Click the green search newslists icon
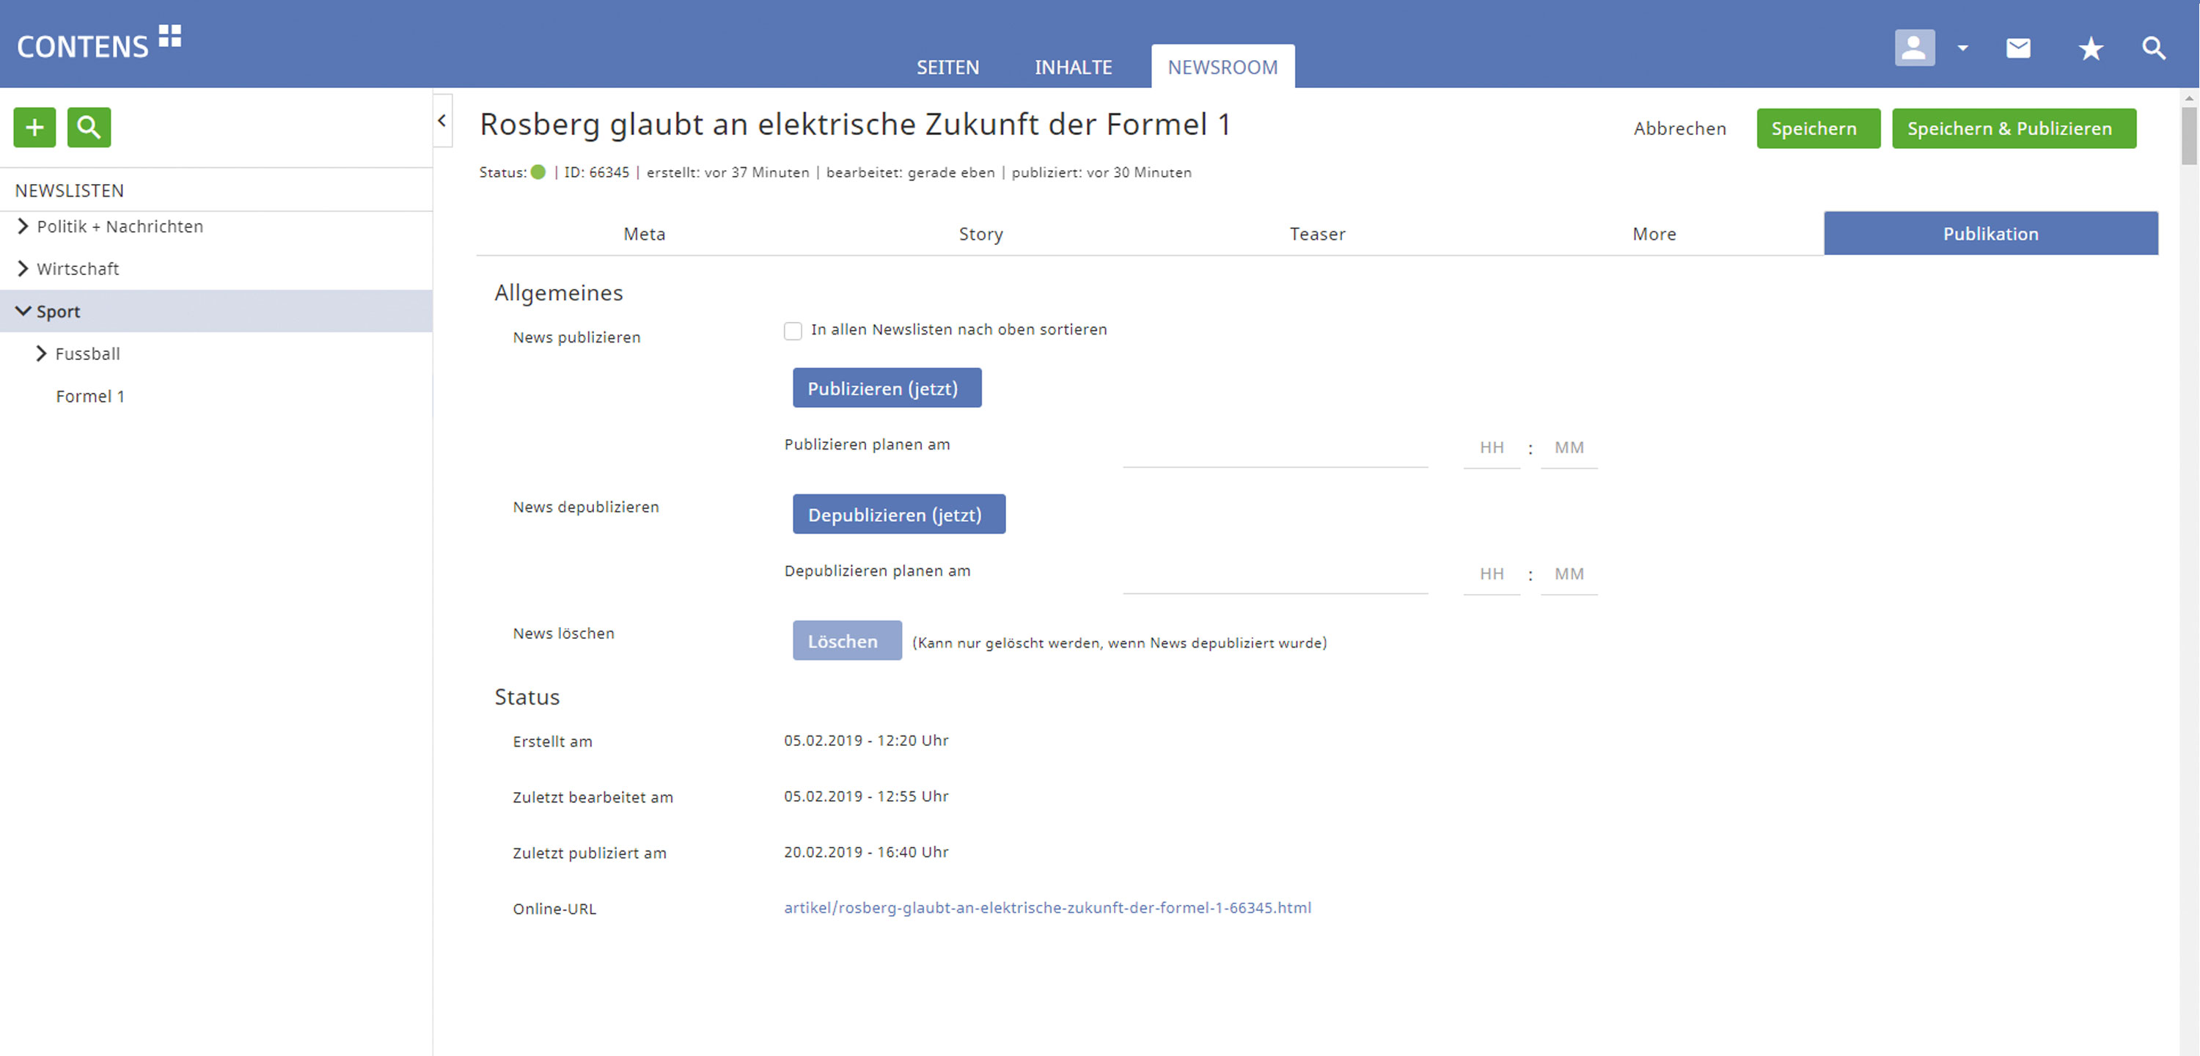Viewport: 2200px width, 1056px height. [x=89, y=128]
